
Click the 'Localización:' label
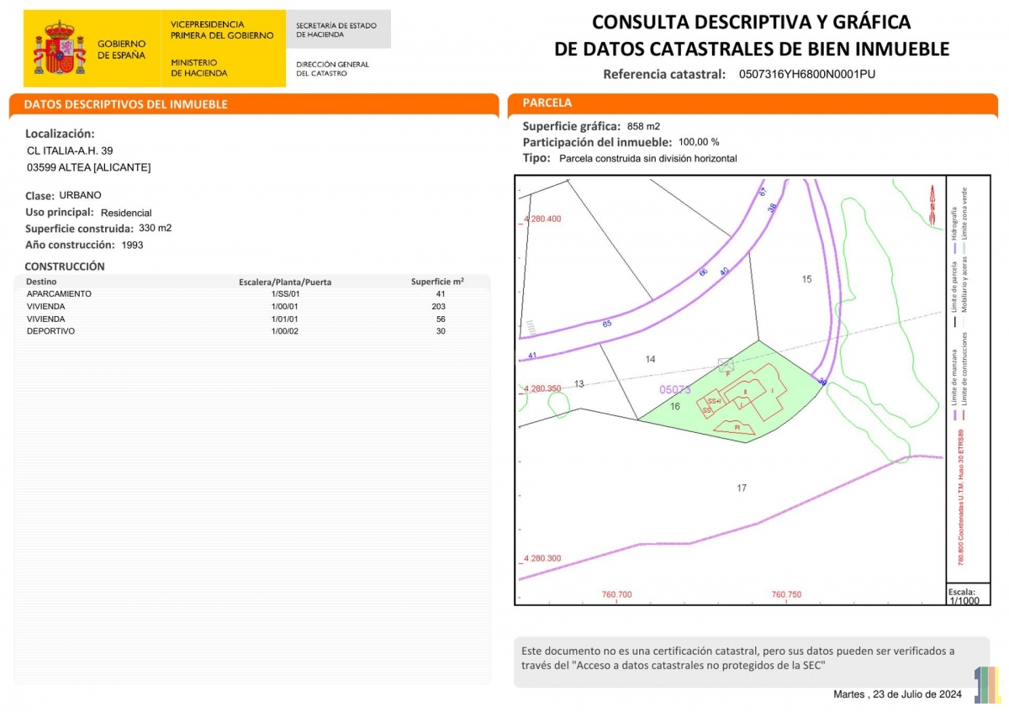pos(60,134)
